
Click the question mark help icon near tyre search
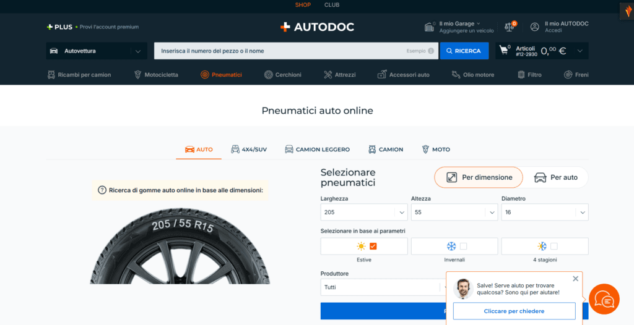coord(102,190)
